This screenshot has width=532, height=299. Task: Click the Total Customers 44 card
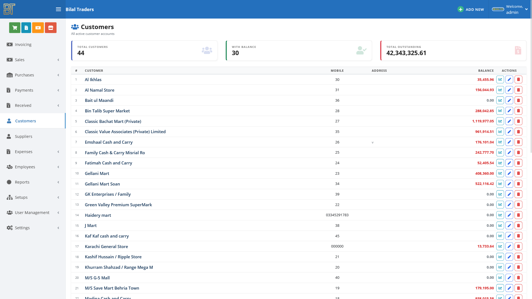tap(144, 51)
